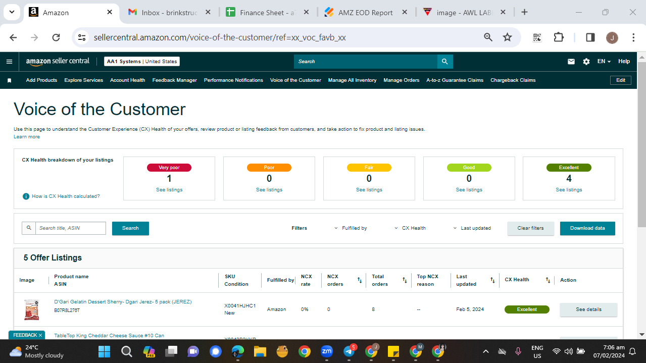Sort by NCX orders arrows
This screenshot has width=646, height=363.
[360, 280]
